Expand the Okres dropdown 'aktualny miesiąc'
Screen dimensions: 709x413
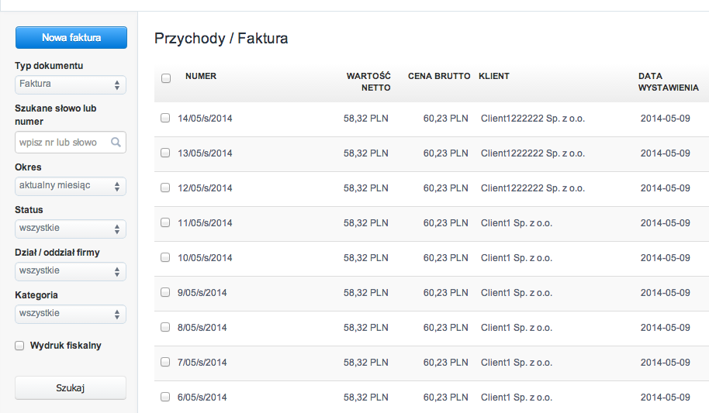click(70, 186)
